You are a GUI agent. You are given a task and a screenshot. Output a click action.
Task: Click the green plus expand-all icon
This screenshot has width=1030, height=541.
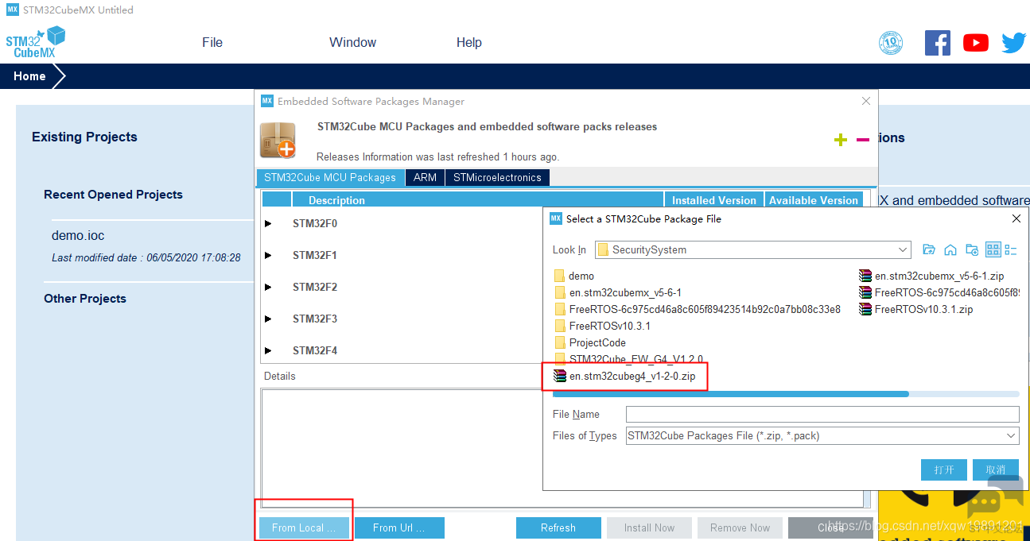click(841, 140)
